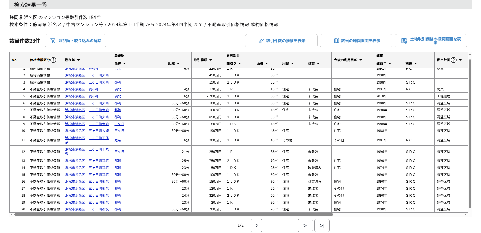Open 取引総額 column sort dropdown
This screenshot has height=233, width=481.
coord(211,60)
